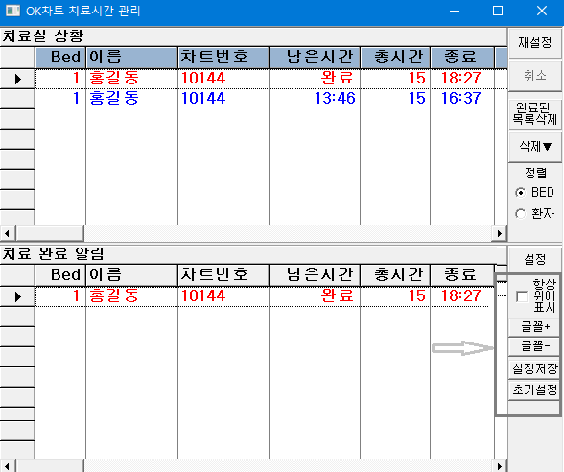Click the row selector arrow in 치료 완료 알림
This screenshot has width=564, height=472.
pyautogui.click(x=18, y=296)
